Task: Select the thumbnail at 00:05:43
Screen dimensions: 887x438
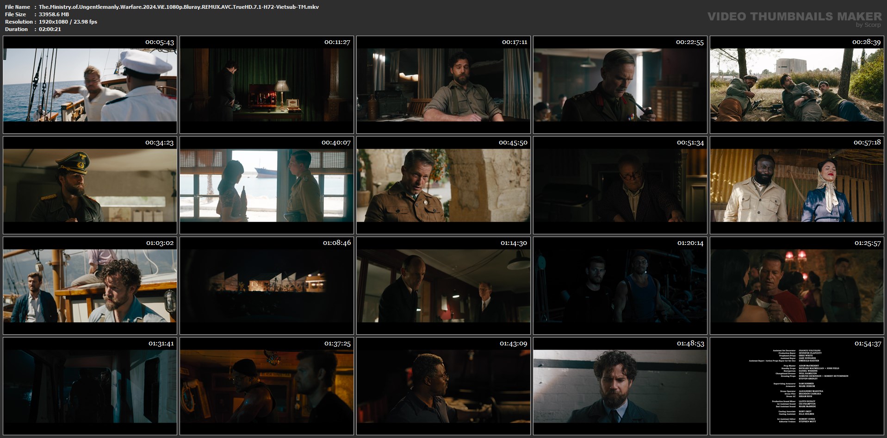Action: point(90,85)
